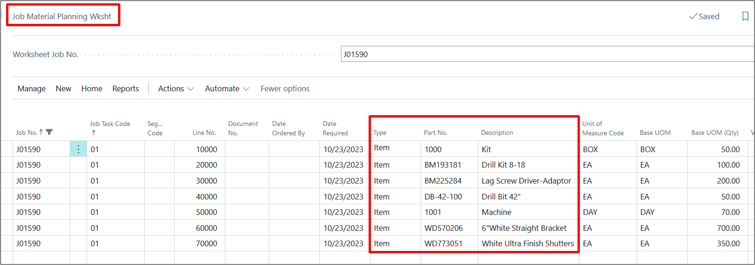This screenshot has height=265, width=755.
Task: Click the Job Material Planning Wksht title
Action: [x=62, y=16]
